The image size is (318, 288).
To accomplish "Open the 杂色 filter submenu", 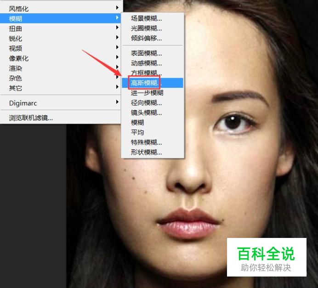I will pyautogui.click(x=61, y=78).
